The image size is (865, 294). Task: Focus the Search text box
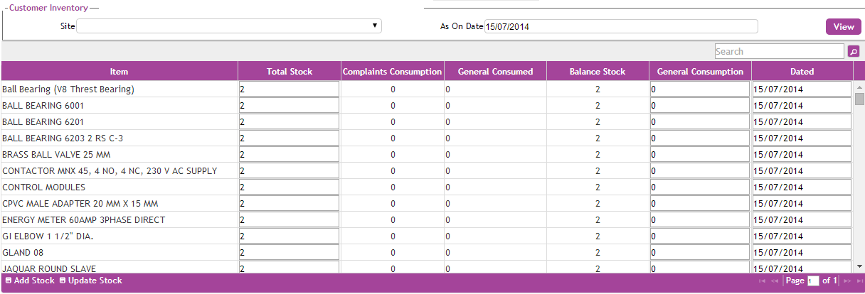point(779,51)
